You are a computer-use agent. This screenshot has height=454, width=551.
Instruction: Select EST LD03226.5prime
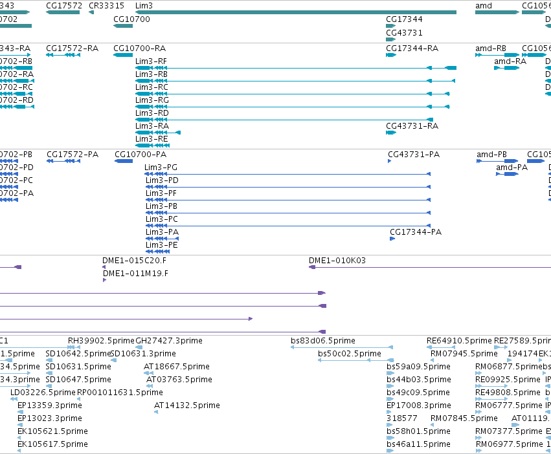(x=43, y=392)
